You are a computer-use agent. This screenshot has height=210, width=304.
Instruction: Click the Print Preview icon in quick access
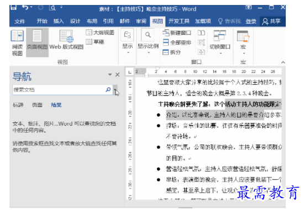point(53,8)
